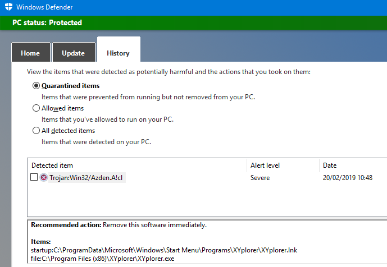Choose the Allowed items radio option
The height and width of the screenshot is (267, 387).
37,108
